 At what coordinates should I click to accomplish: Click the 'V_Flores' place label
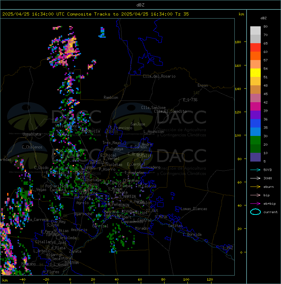(x=51, y=272)
